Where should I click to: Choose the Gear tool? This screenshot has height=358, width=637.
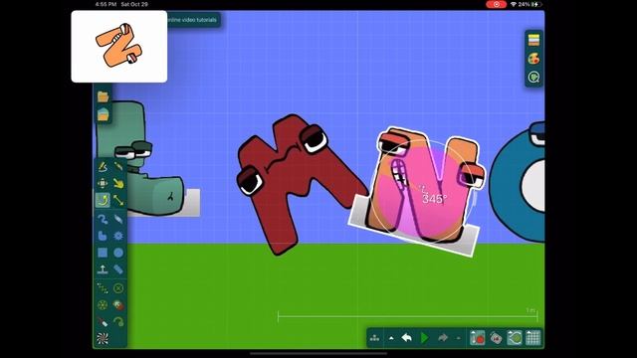click(x=118, y=236)
